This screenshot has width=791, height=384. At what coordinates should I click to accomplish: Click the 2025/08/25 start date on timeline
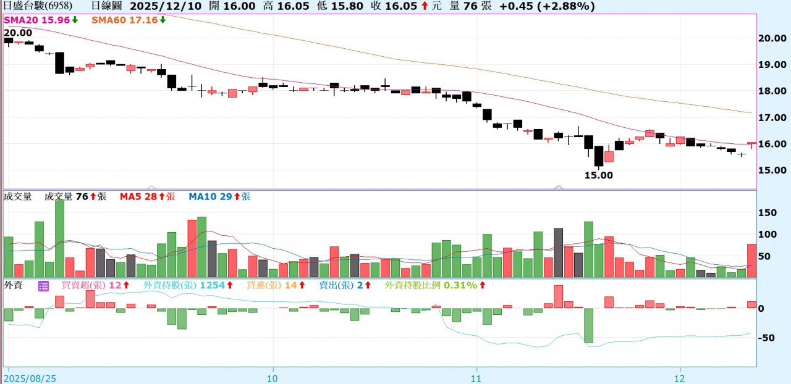point(29,377)
